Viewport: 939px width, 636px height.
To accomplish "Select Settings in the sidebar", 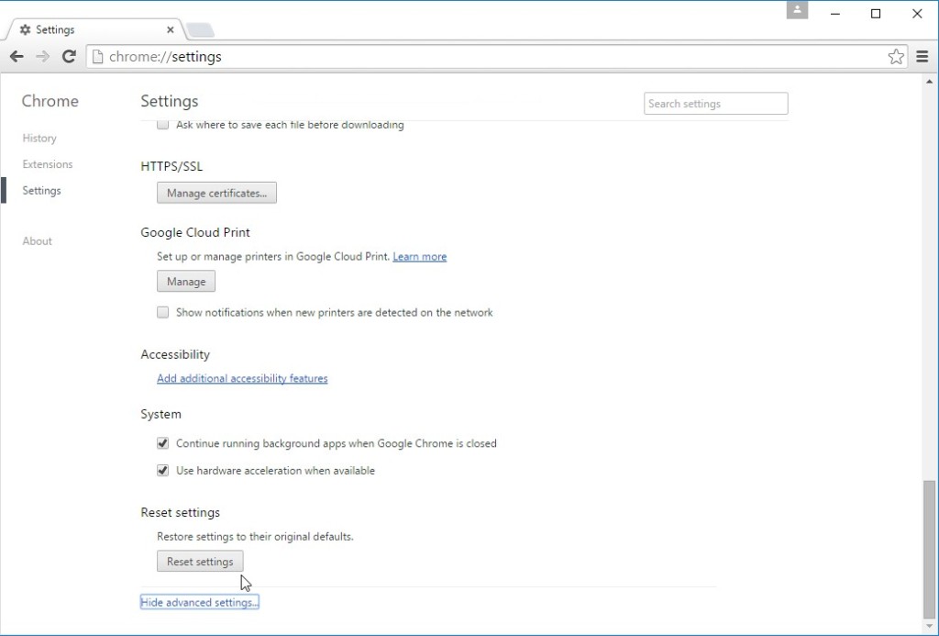I will click(x=41, y=191).
